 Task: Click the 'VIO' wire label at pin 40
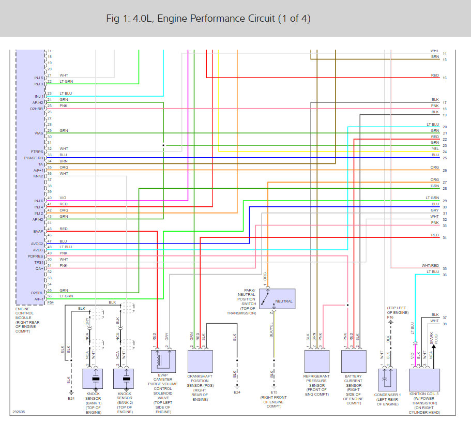coord(63,198)
